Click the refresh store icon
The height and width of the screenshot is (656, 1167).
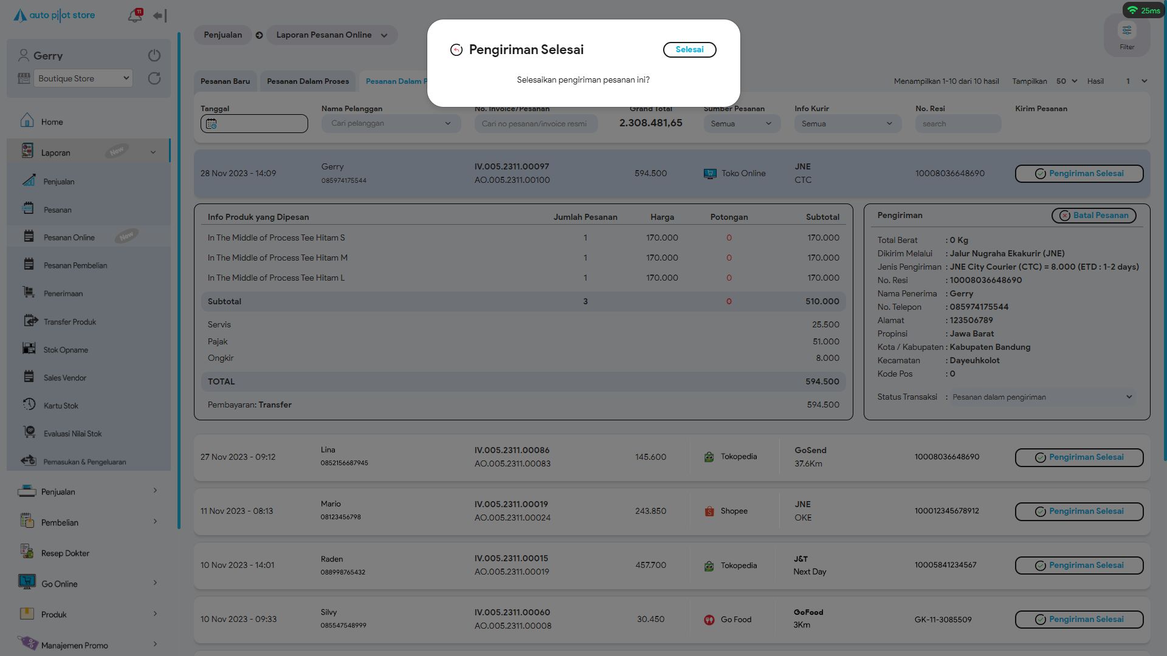click(154, 78)
